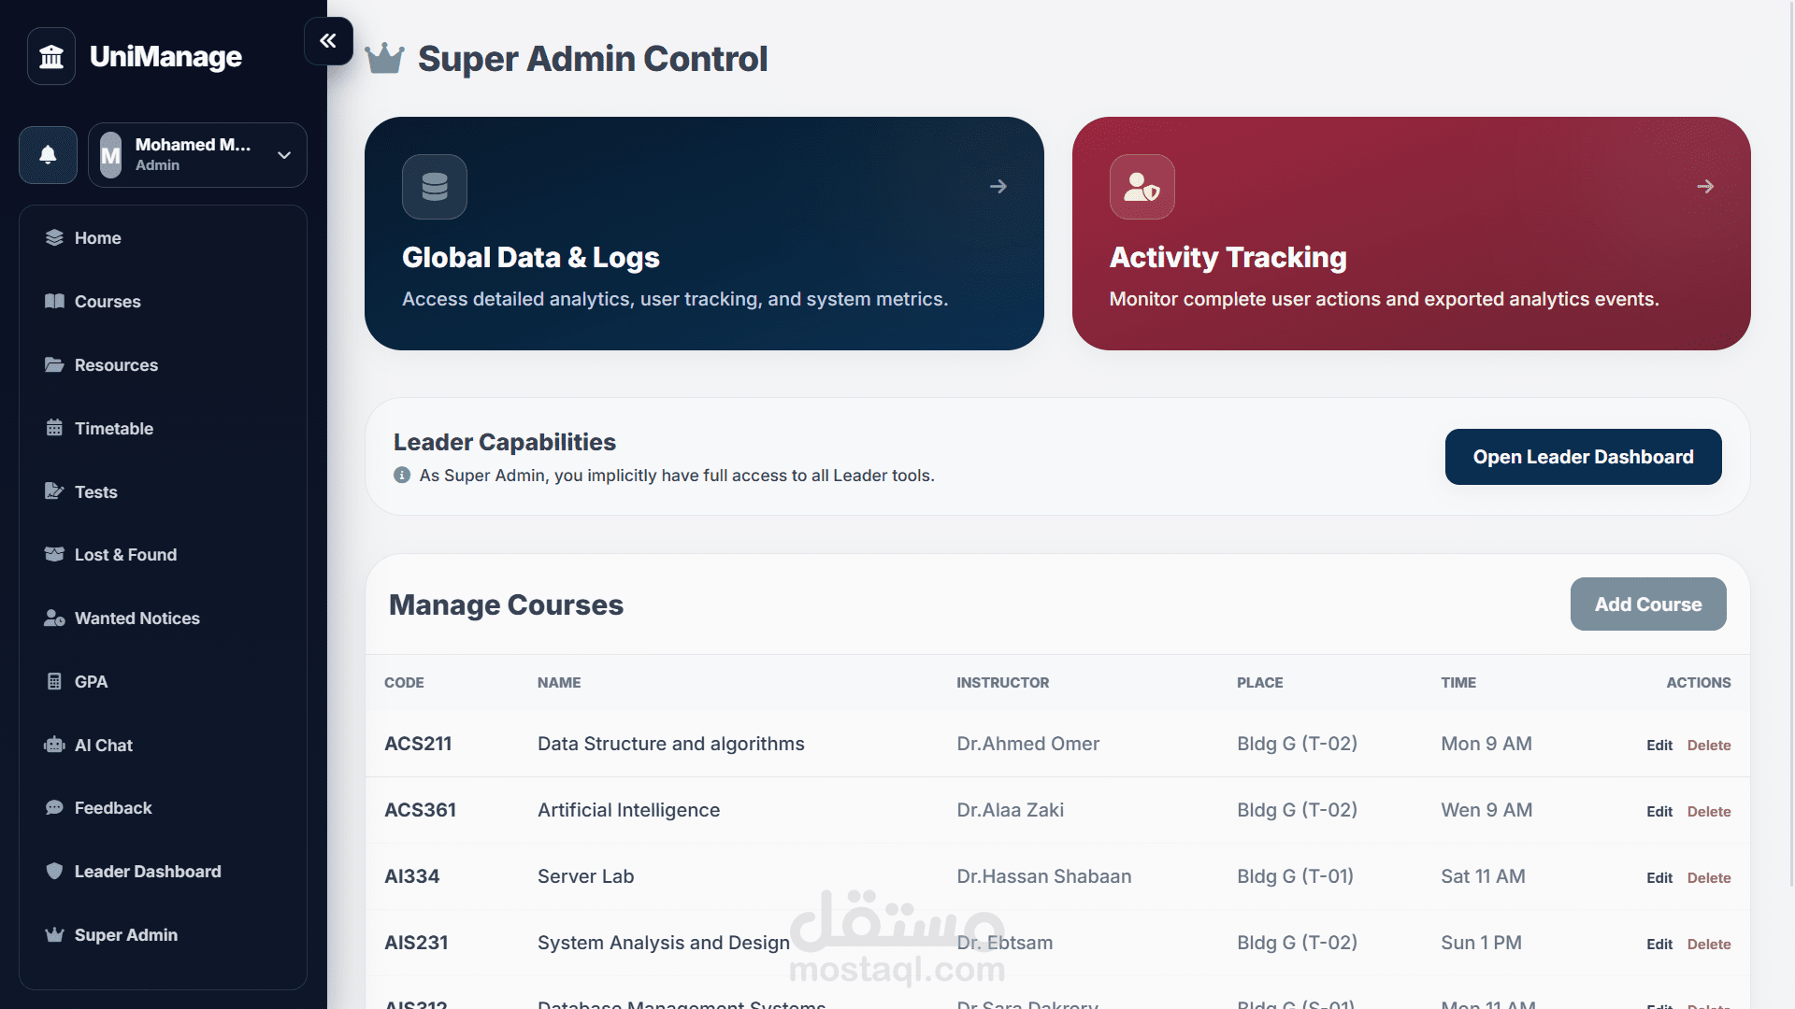Click the notification bell icon

tap(48, 155)
